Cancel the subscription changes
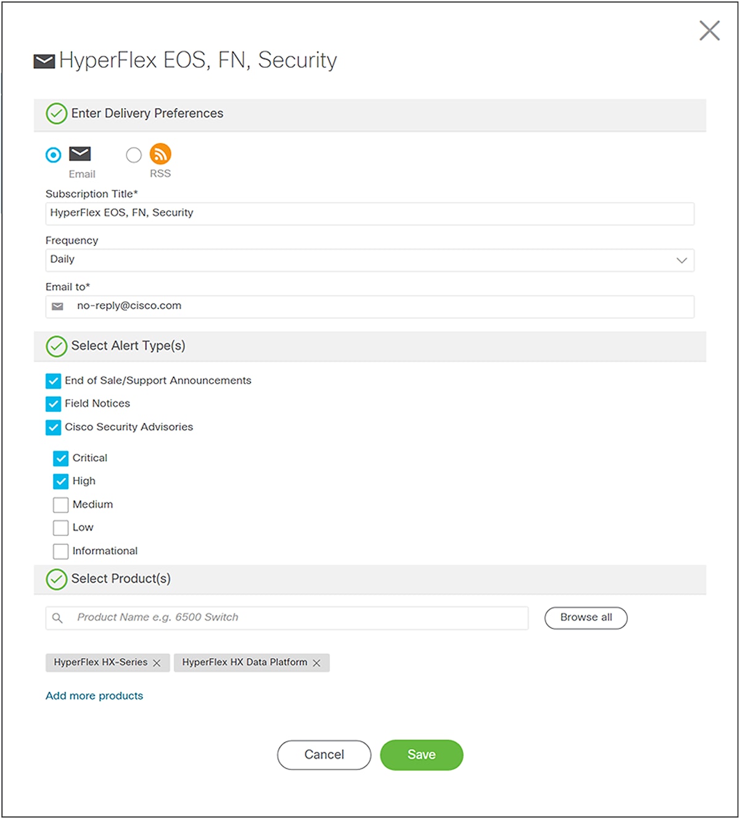 point(324,755)
